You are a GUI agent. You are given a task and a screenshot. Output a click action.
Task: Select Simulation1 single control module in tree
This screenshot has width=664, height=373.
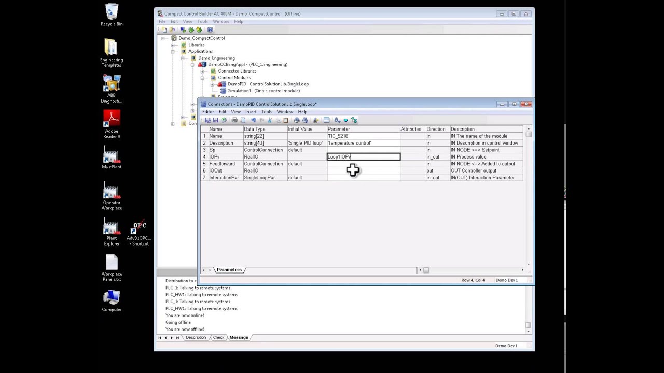(264, 91)
